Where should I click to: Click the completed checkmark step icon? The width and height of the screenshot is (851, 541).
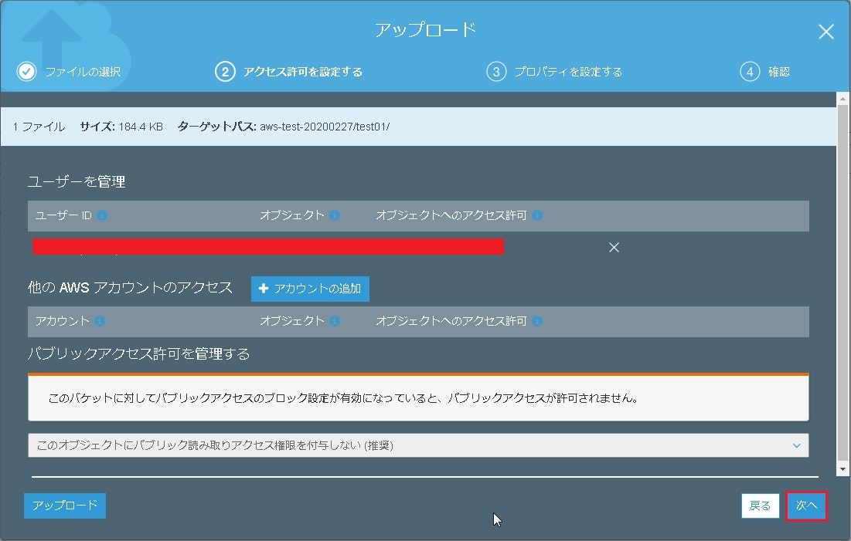[26, 72]
